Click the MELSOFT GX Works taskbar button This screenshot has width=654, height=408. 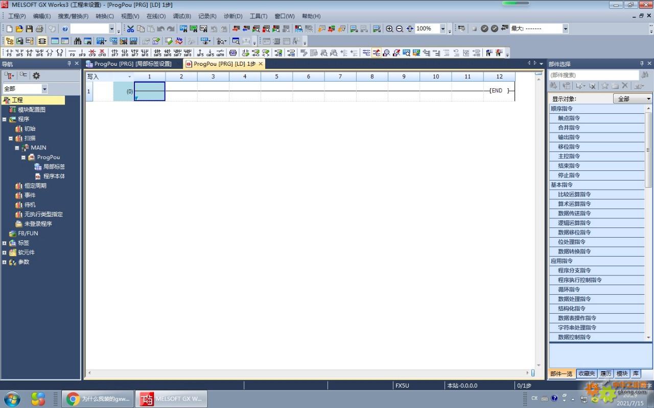[x=171, y=399]
